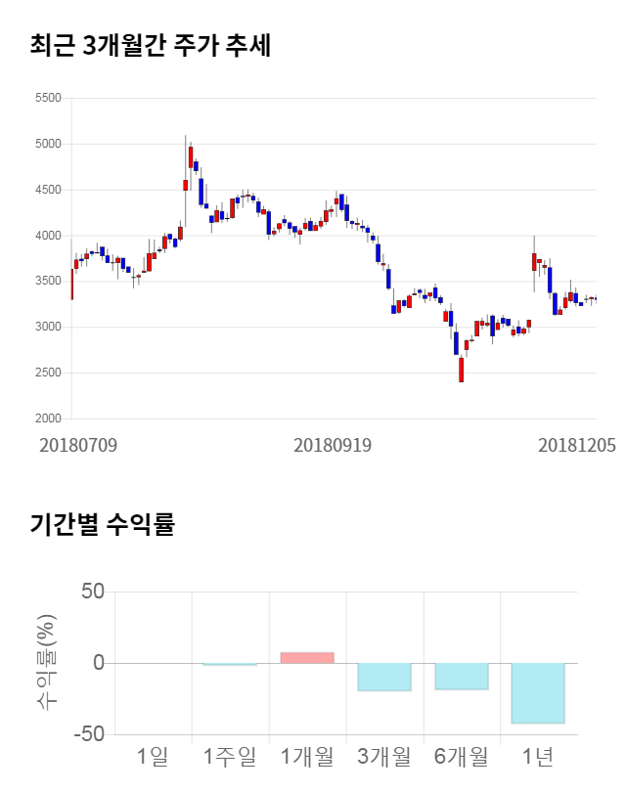
Task: Select the 1개월 period label
Action: coord(307,756)
